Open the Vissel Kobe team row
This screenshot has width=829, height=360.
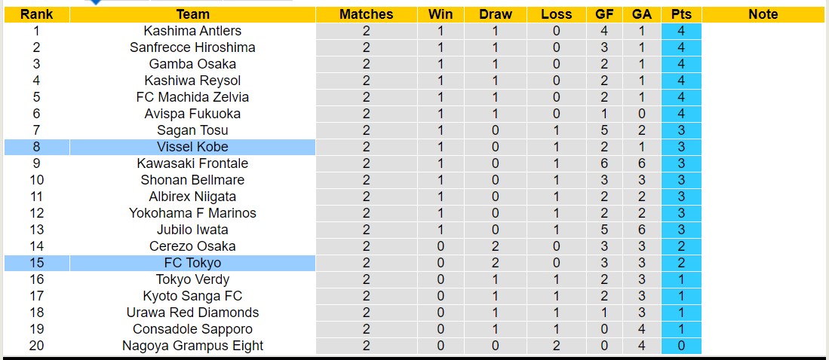click(192, 147)
